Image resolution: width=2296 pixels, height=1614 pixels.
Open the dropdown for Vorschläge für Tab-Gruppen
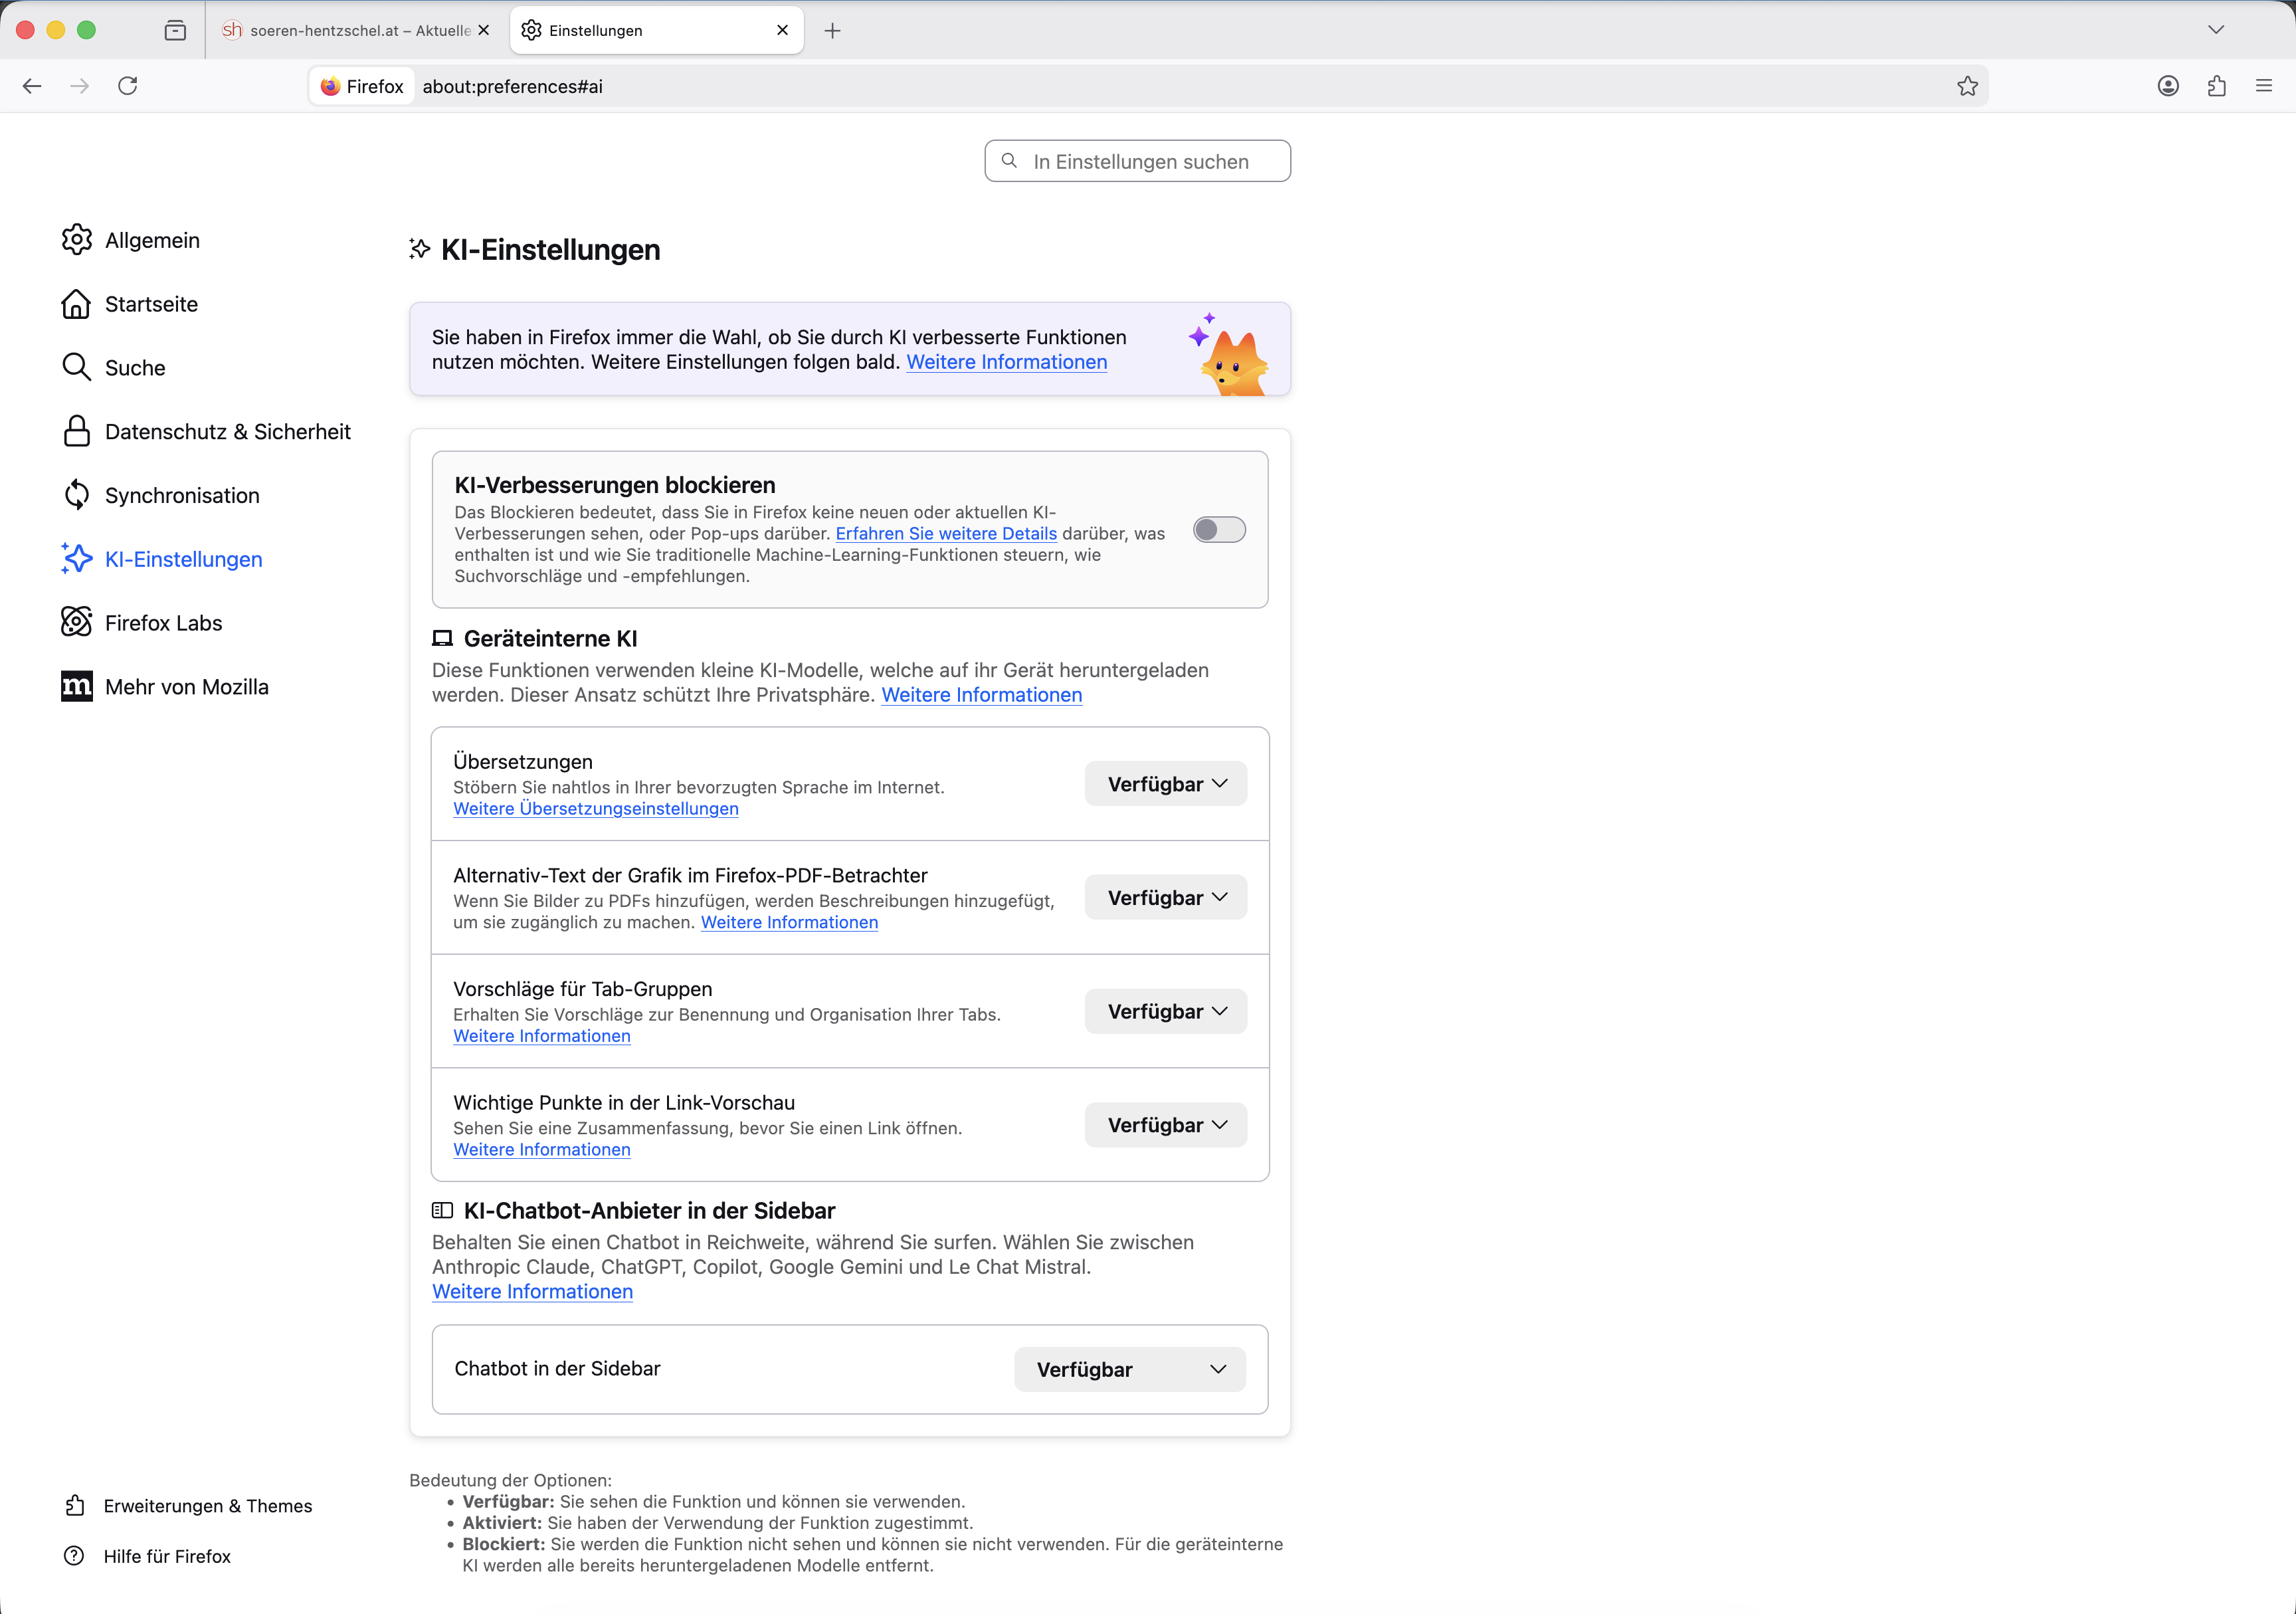click(1165, 1011)
